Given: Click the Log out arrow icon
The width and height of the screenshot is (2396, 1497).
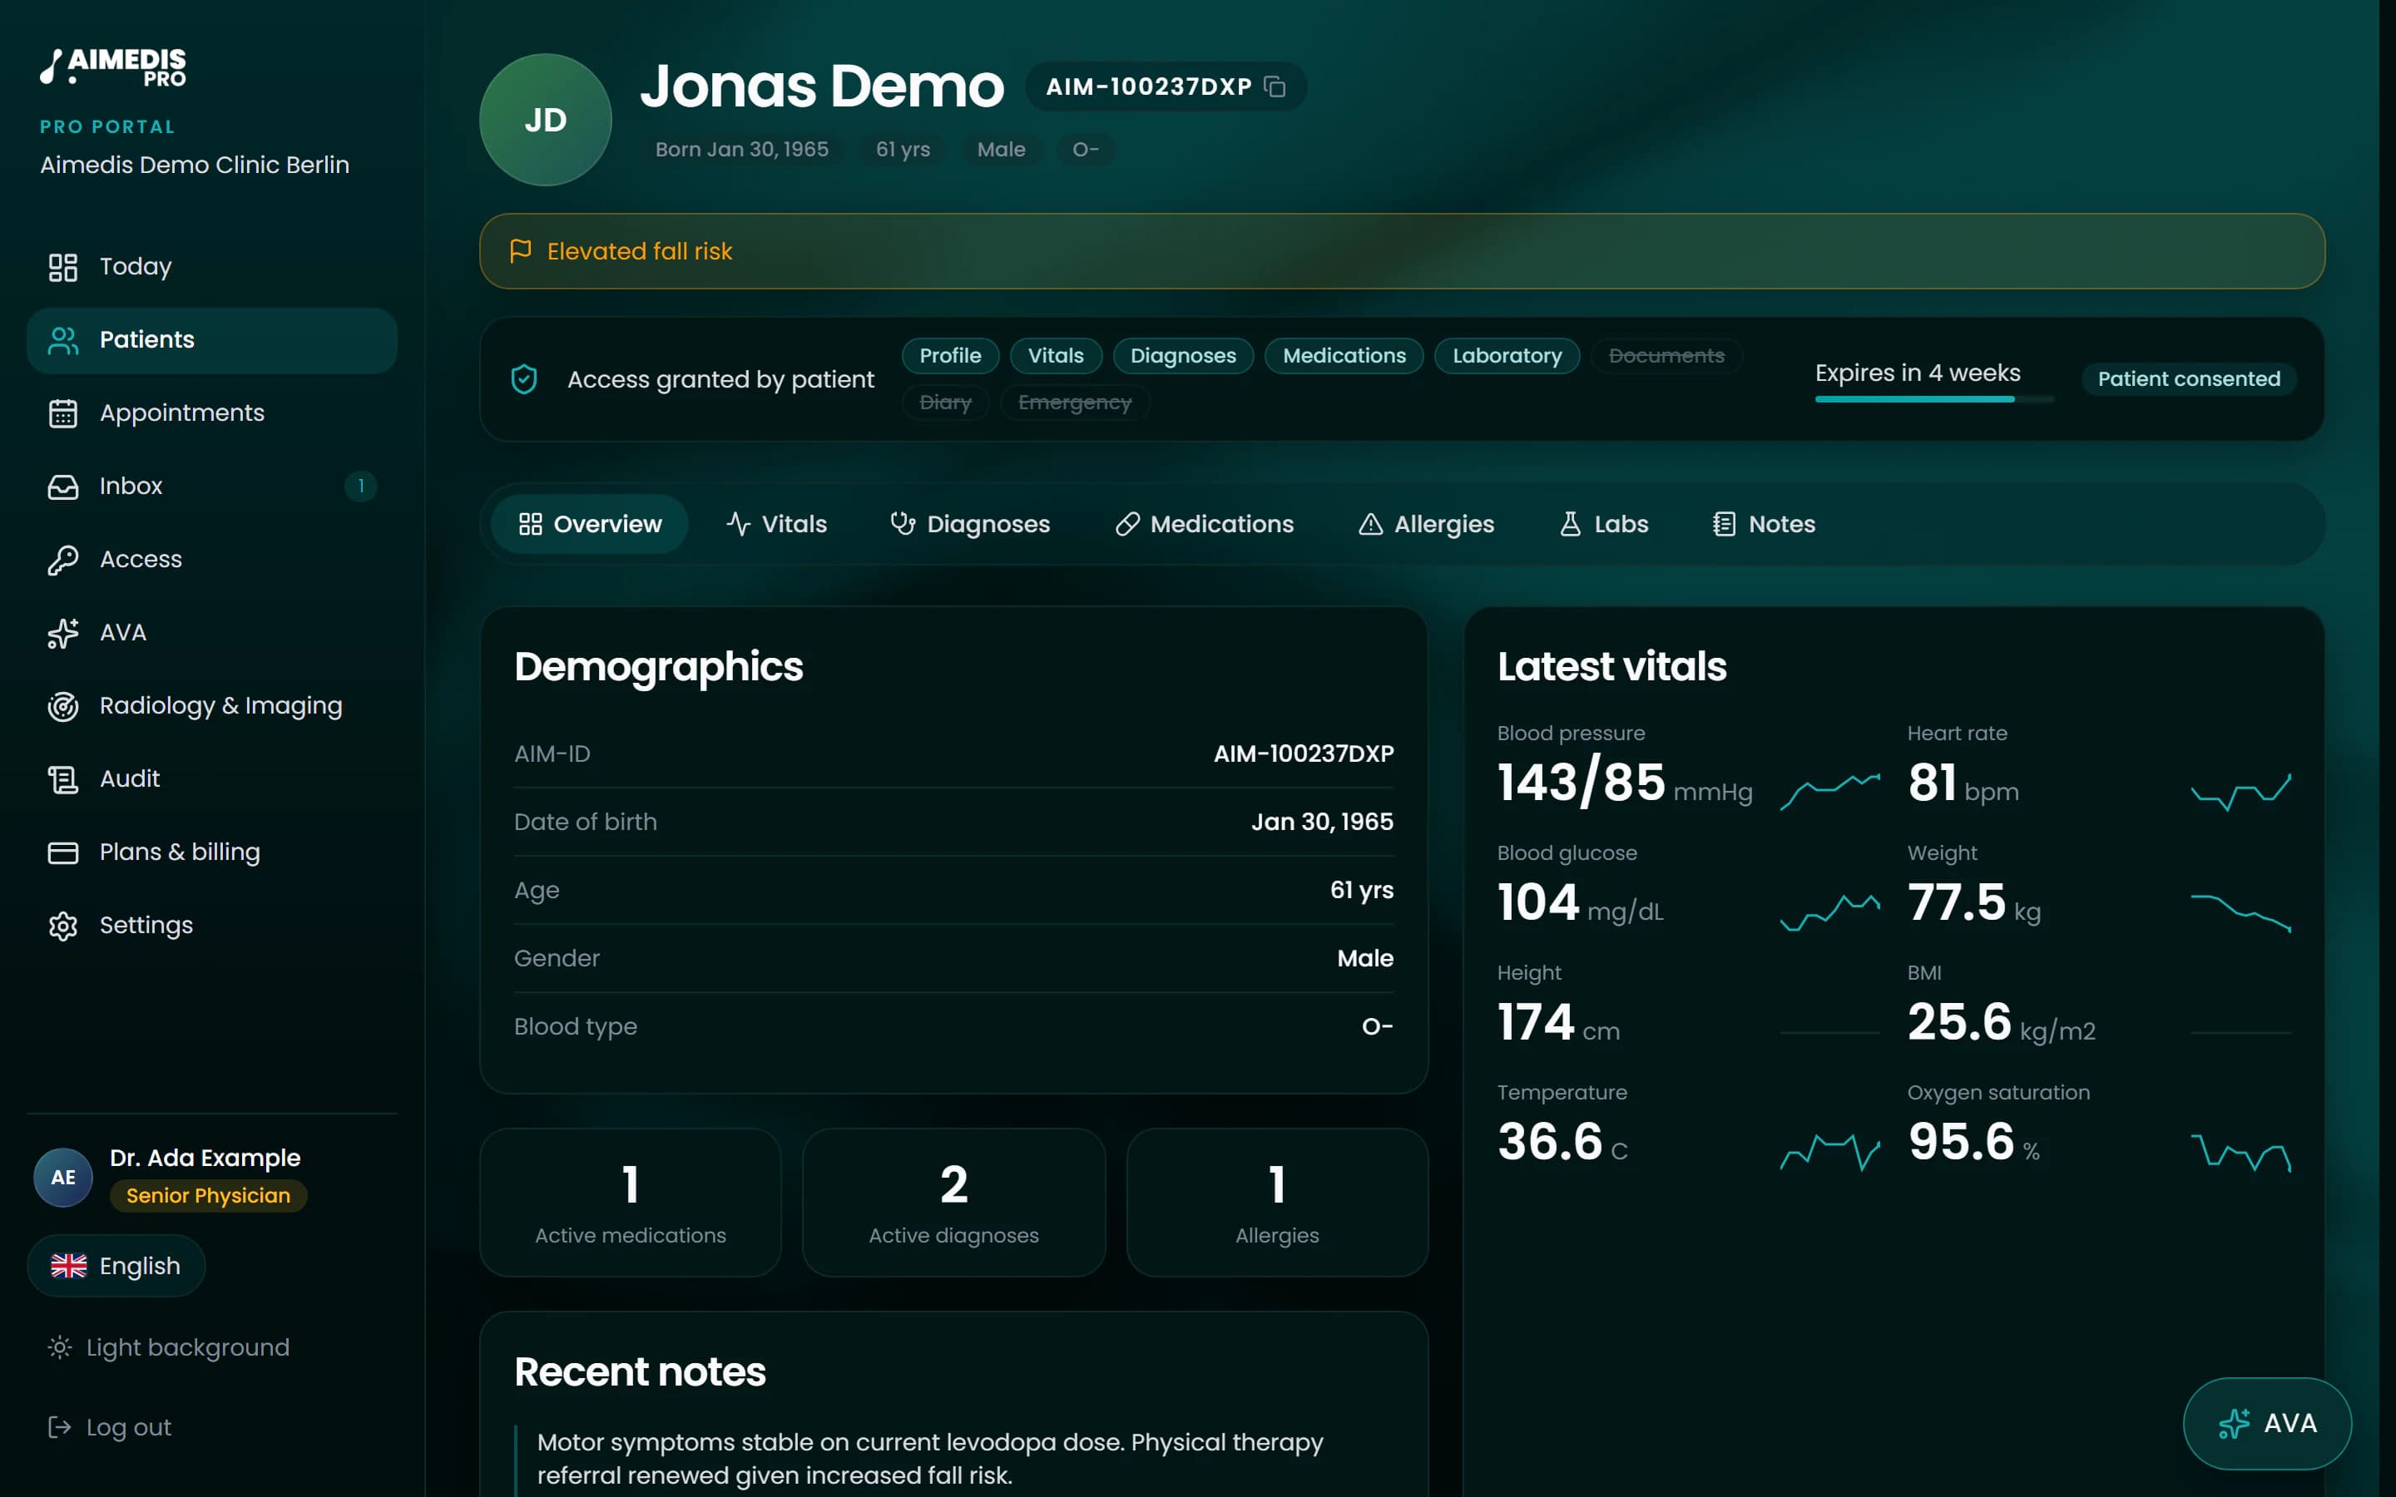Looking at the screenshot, I should [x=59, y=1426].
